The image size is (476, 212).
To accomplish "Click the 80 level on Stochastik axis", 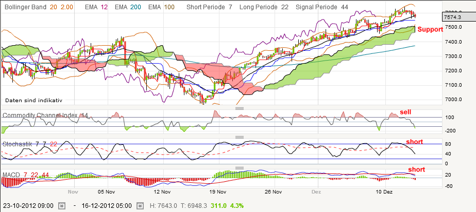I will coord(448,144).
